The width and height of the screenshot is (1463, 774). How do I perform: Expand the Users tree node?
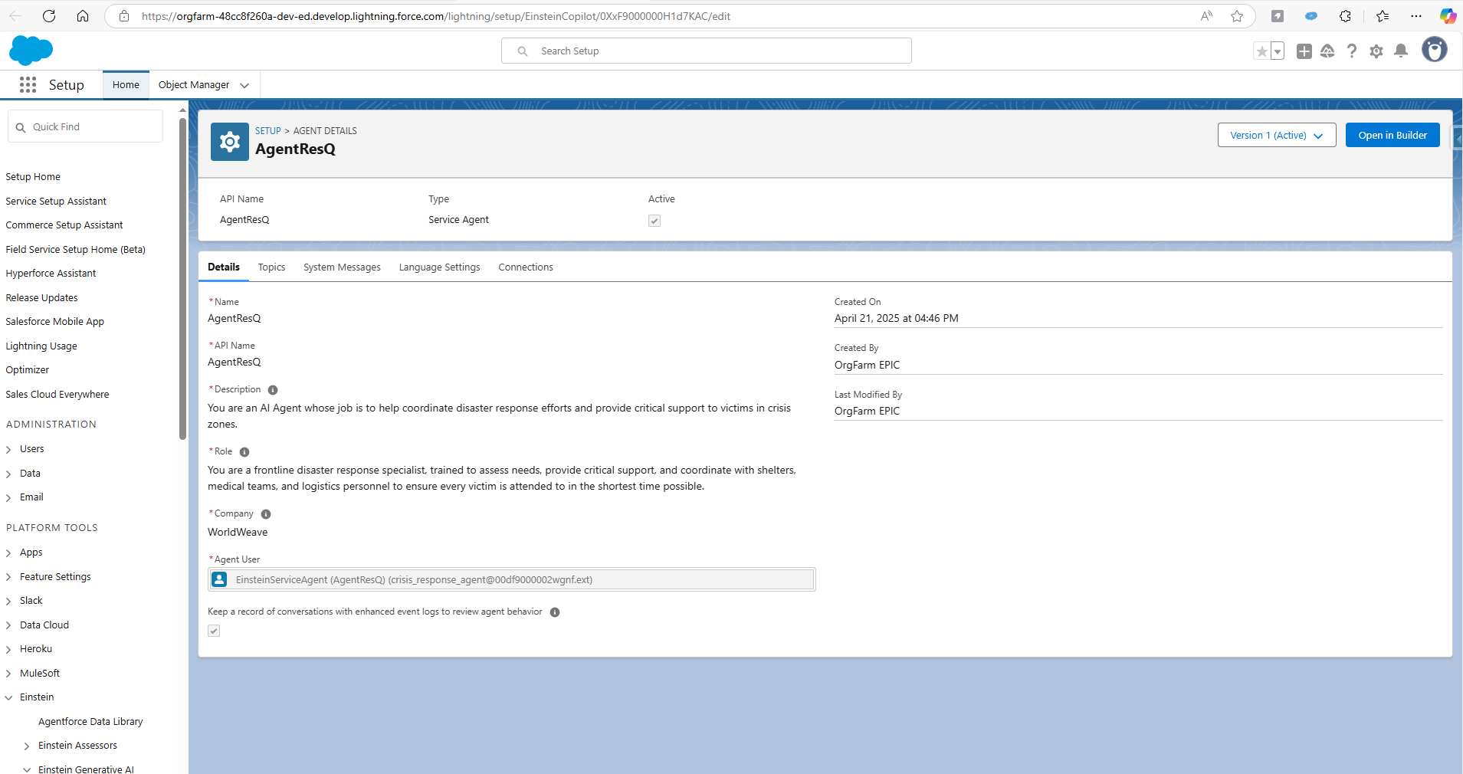(8, 450)
